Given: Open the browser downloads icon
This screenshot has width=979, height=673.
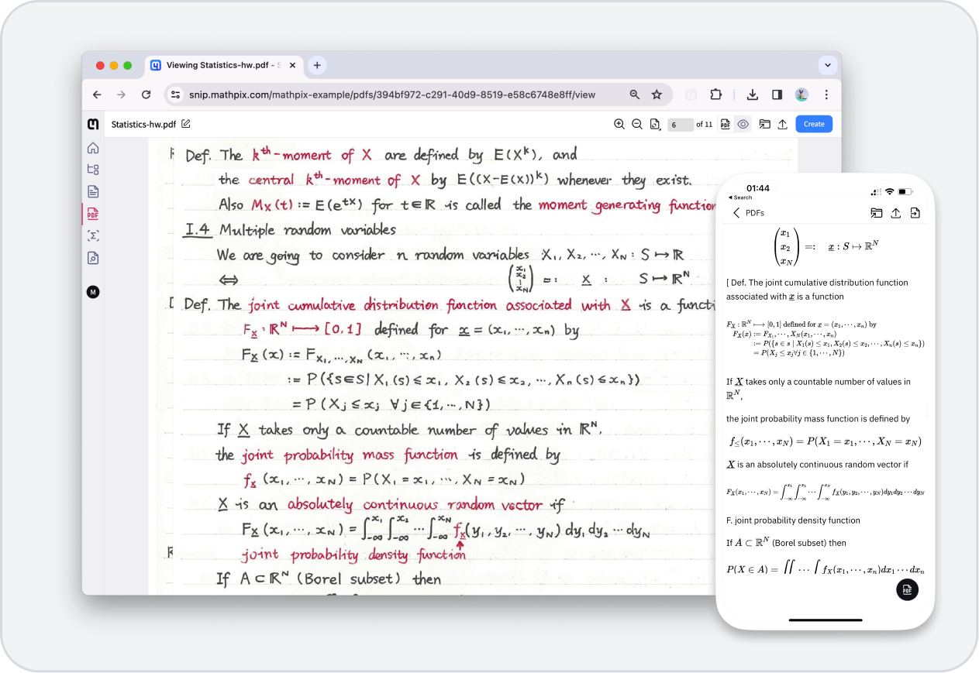Looking at the screenshot, I should (752, 94).
